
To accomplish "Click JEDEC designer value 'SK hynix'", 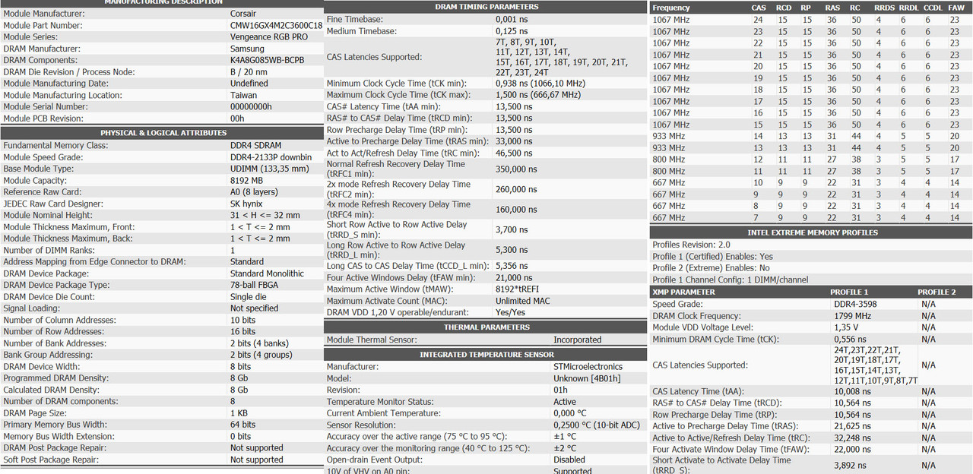I will click(247, 204).
